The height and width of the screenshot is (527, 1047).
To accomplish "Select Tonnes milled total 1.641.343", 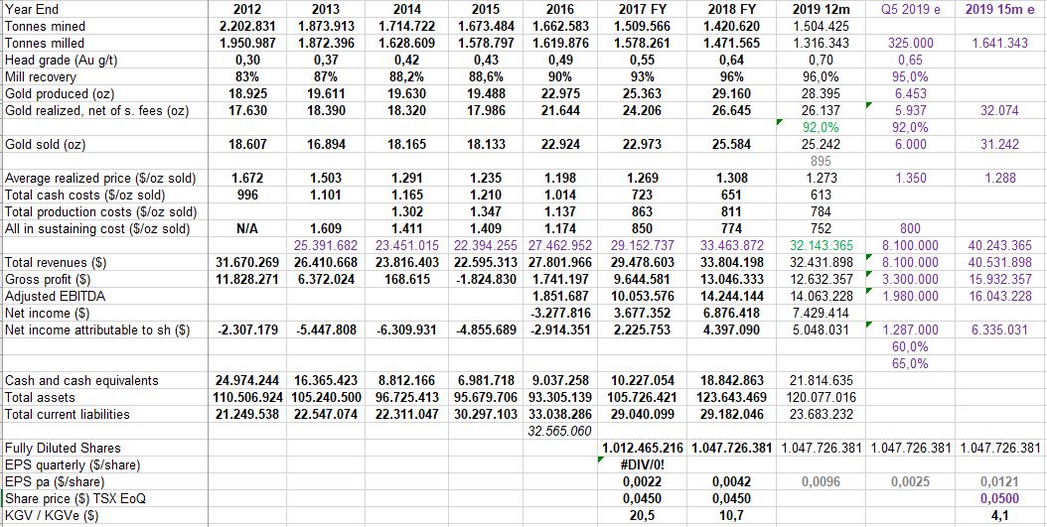I will [x=999, y=44].
